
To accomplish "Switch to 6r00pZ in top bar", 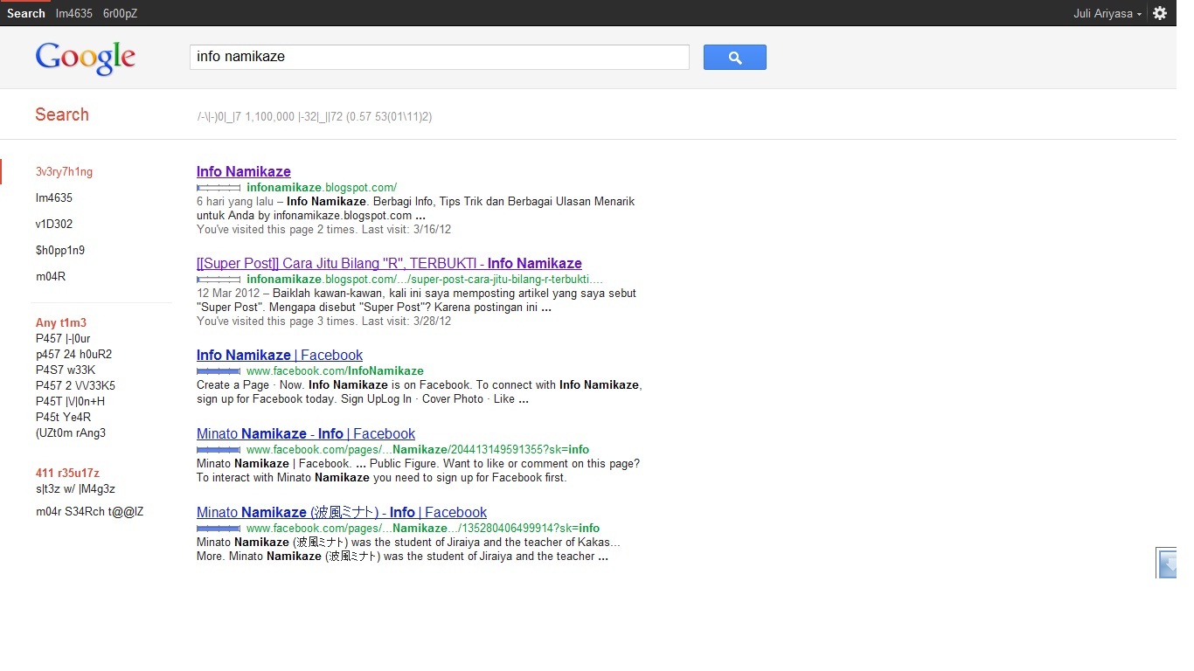I will coord(120,13).
